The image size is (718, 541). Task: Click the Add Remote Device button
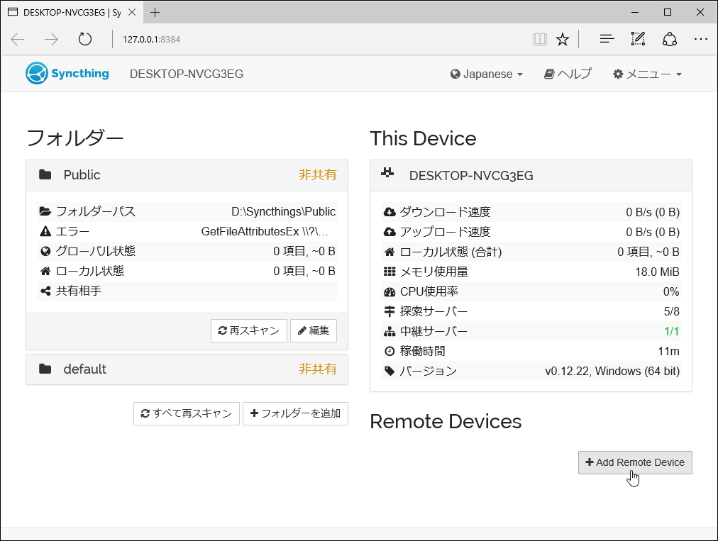(x=634, y=462)
